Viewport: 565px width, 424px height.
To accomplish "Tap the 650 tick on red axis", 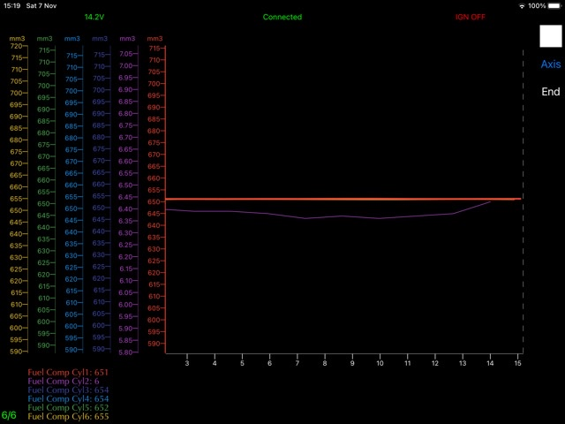I will coord(154,202).
